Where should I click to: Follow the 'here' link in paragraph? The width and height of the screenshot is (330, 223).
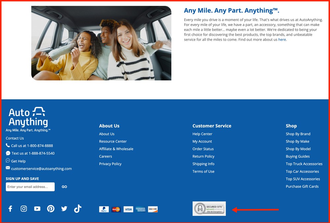[x=282, y=40]
